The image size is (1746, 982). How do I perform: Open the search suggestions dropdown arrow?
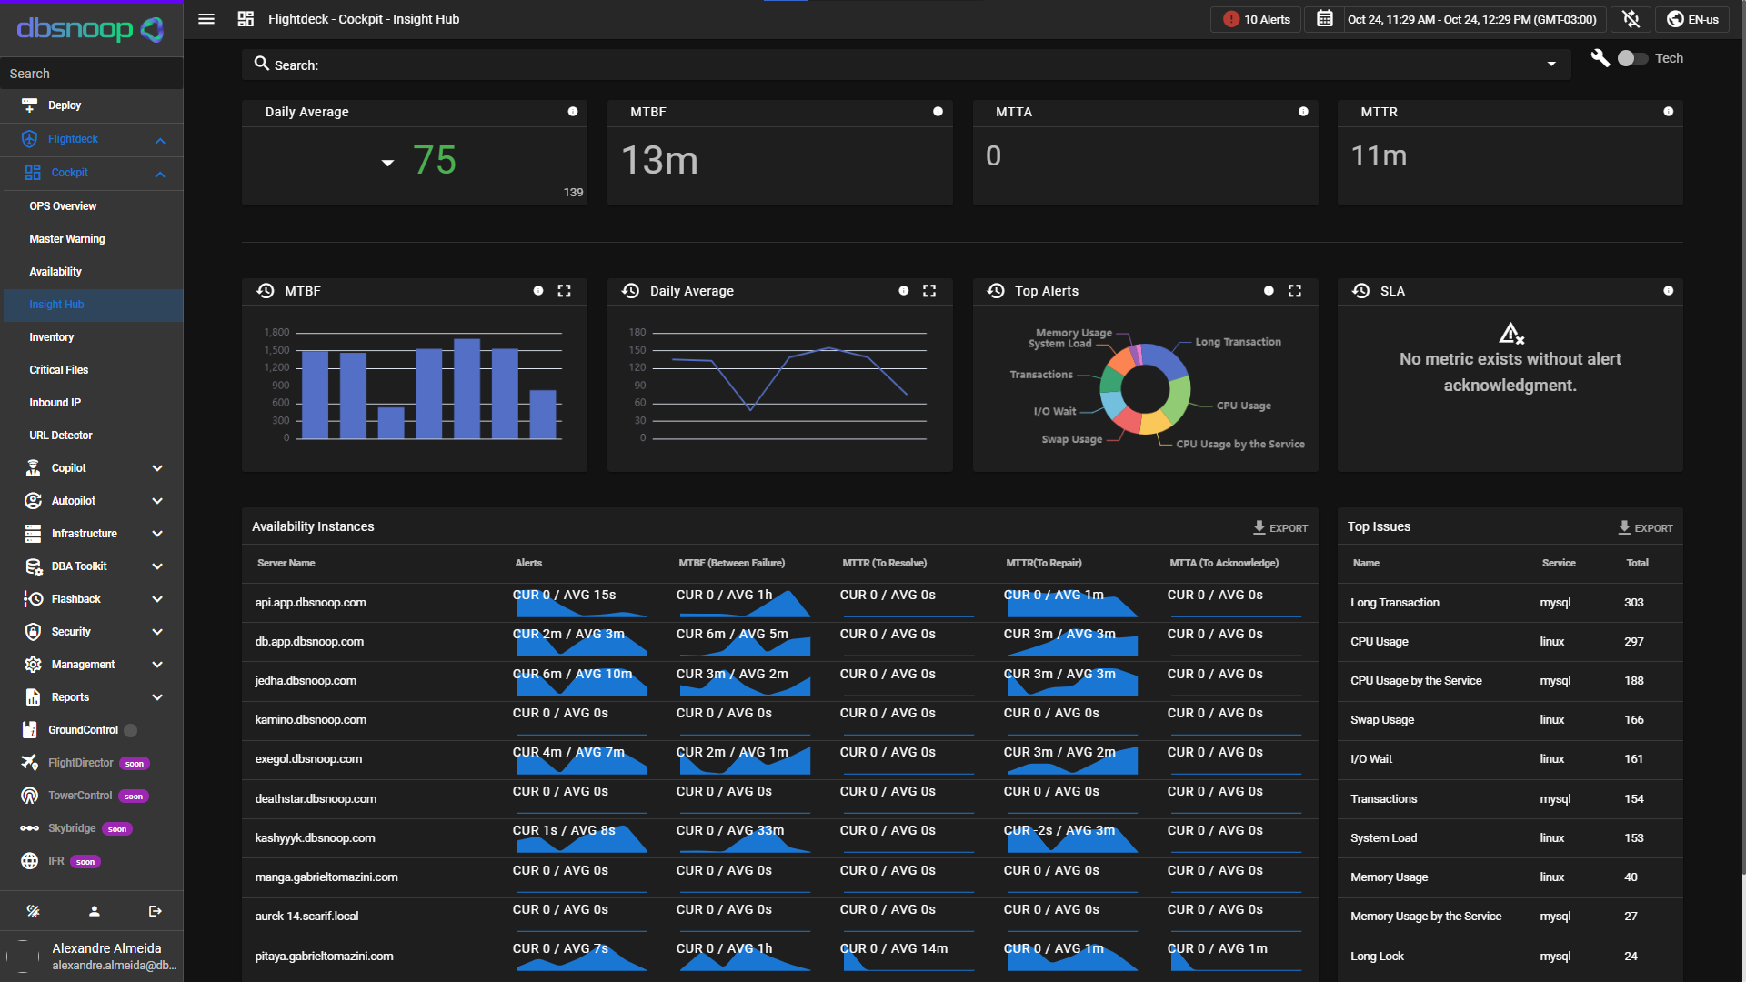click(x=1551, y=65)
